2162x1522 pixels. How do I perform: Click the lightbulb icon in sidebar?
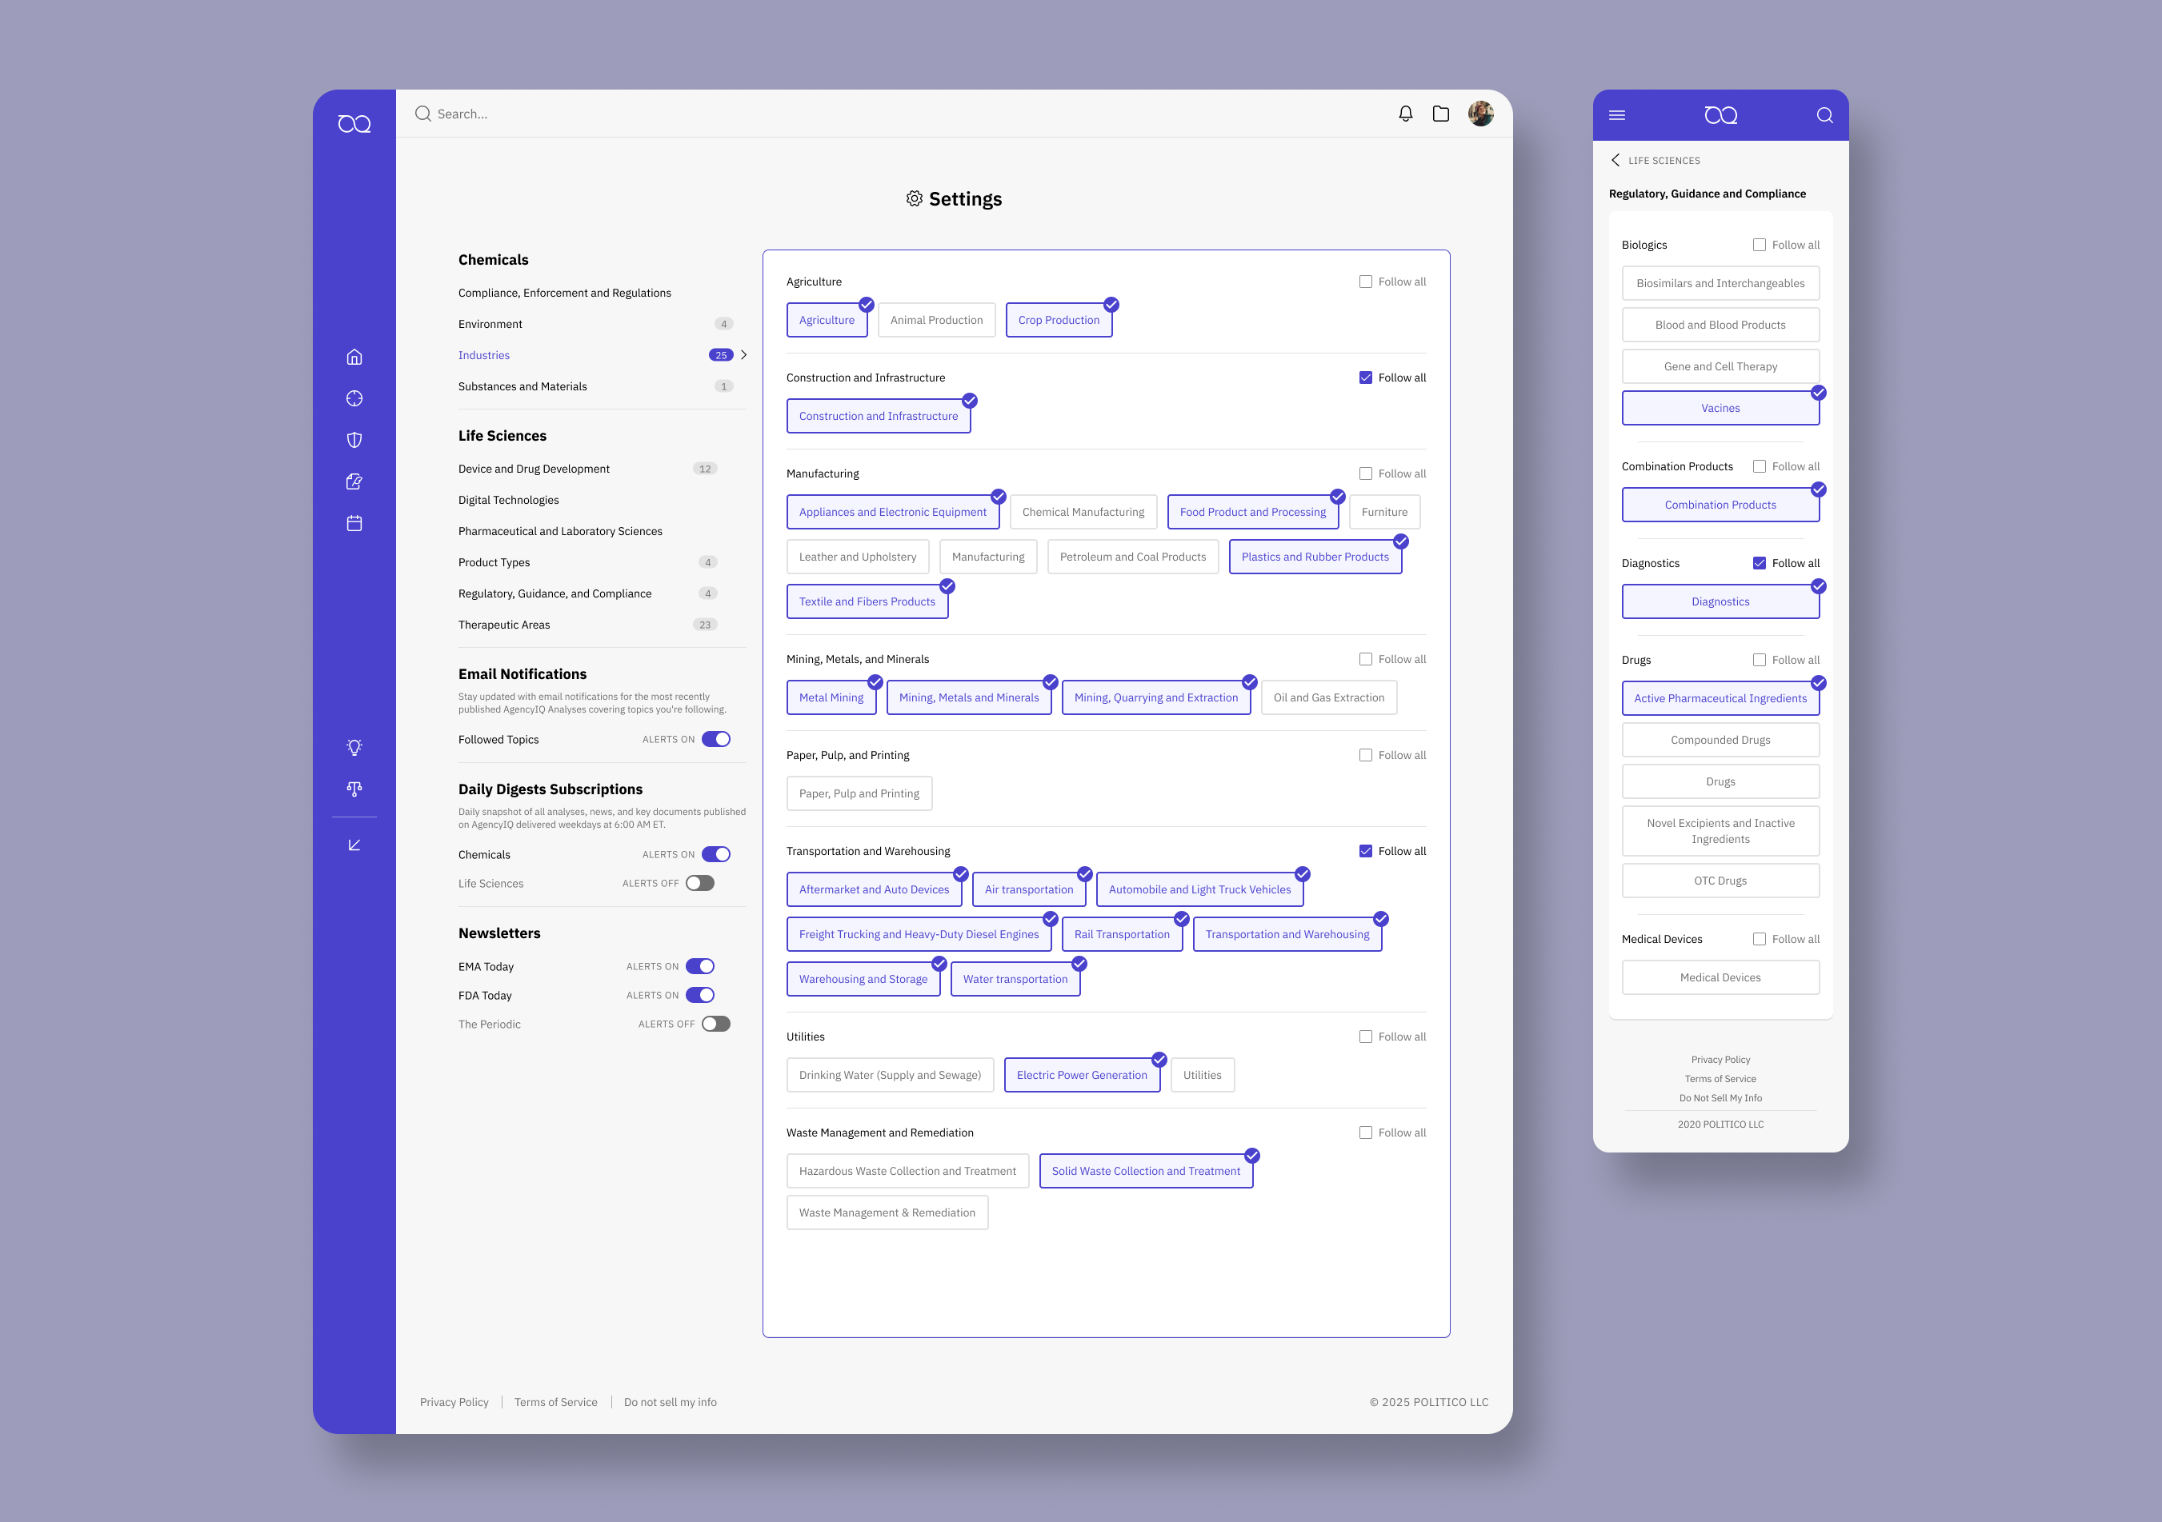coord(354,747)
